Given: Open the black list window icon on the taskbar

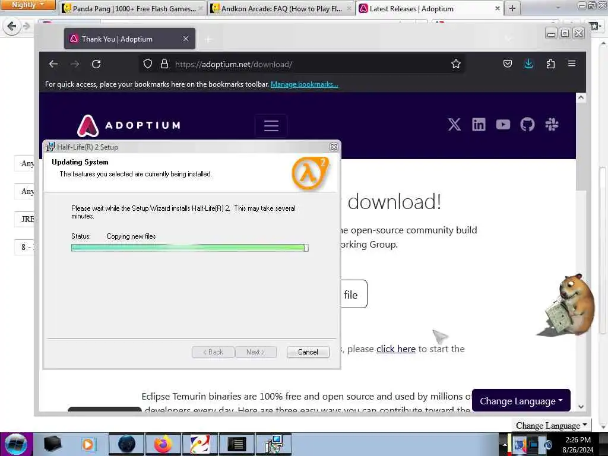Looking at the screenshot, I should click(236, 444).
